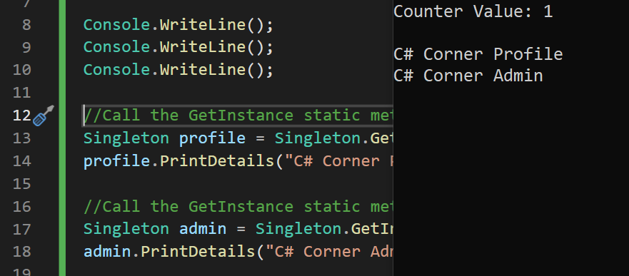
Task: Click C# Corner Profile console output
Action: pyautogui.click(x=478, y=54)
